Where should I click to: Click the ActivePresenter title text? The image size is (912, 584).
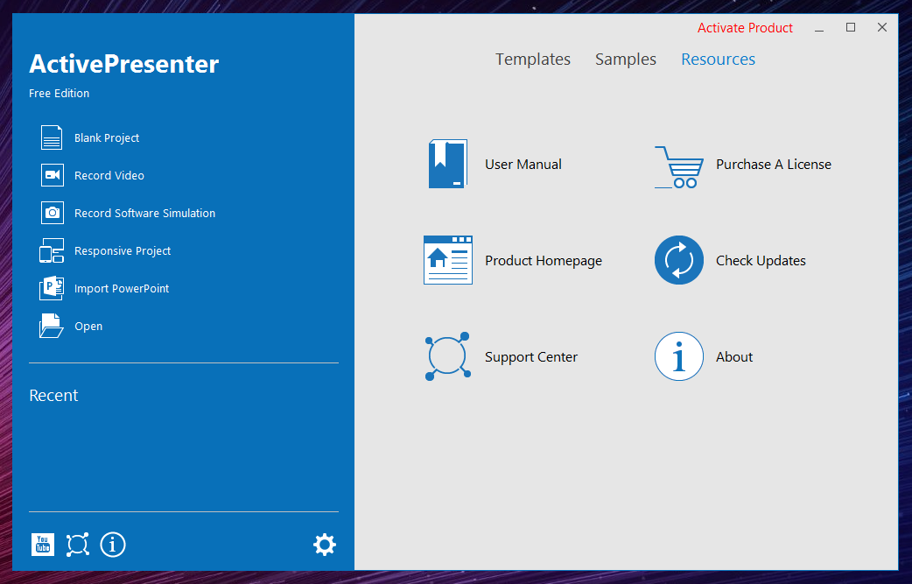(124, 64)
